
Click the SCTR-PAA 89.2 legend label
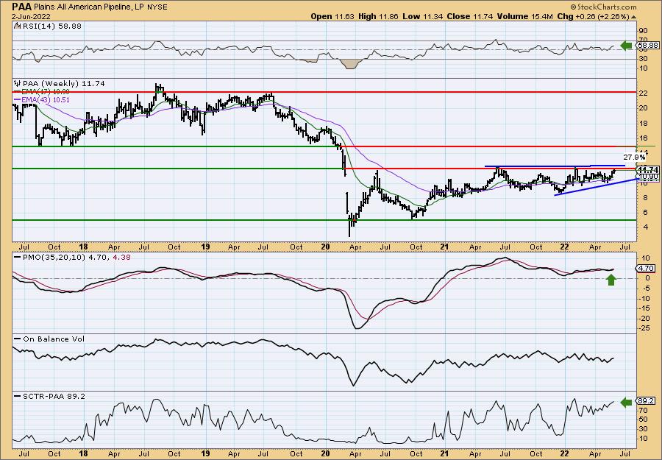50,396
